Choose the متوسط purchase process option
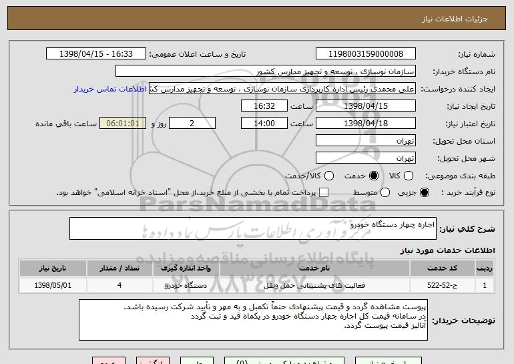514x364 pixels. (x=385, y=192)
